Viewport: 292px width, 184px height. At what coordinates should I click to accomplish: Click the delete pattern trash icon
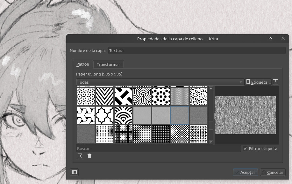click(89, 156)
